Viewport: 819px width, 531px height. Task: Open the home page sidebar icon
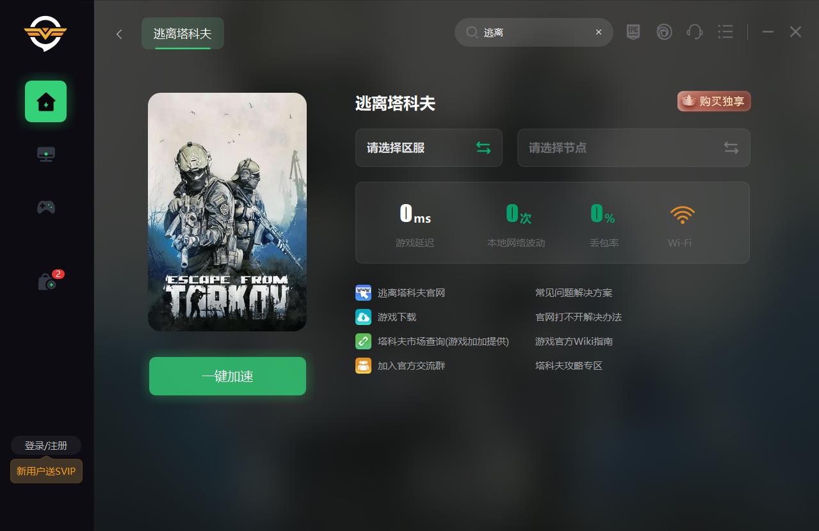[45, 101]
